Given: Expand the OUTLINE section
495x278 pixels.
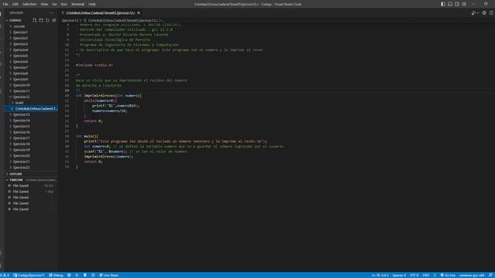Looking at the screenshot, I should pyautogui.click(x=32, y=174).
